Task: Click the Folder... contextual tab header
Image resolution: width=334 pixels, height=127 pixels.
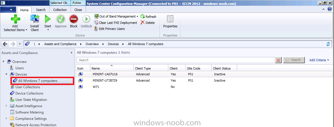Action: coord(78,3)
